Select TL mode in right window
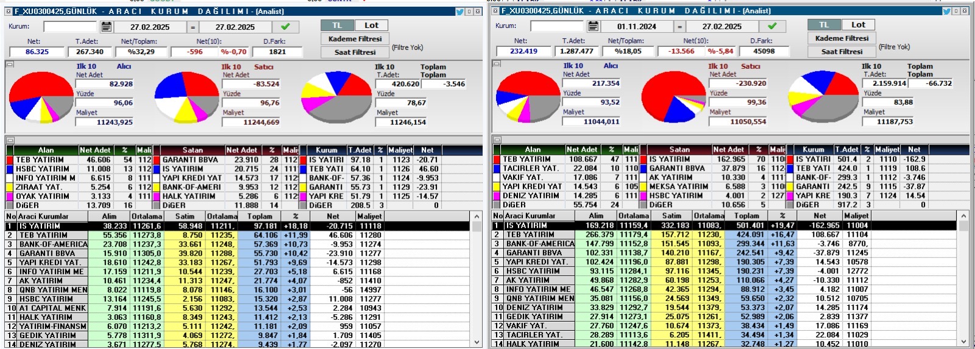 [x=824, y=25]
